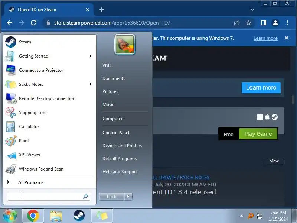297x223 pixels.
Task: Open Paint from the Start menu
Action: point(49,141)
